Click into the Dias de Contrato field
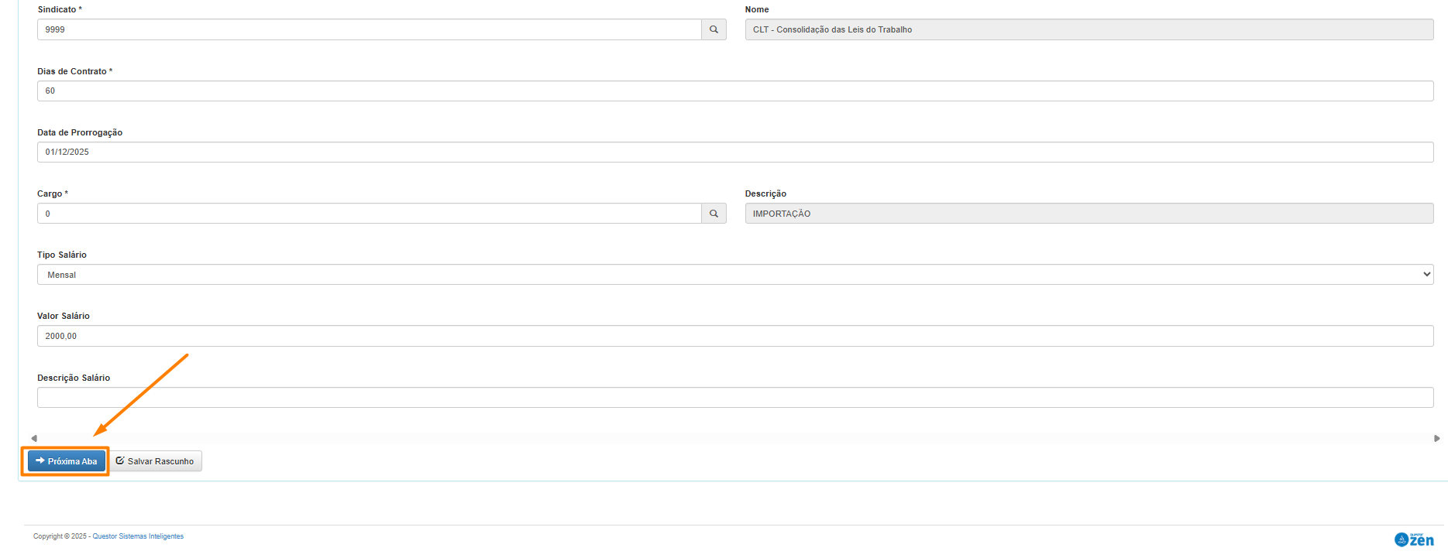 [x=734, y=91]
